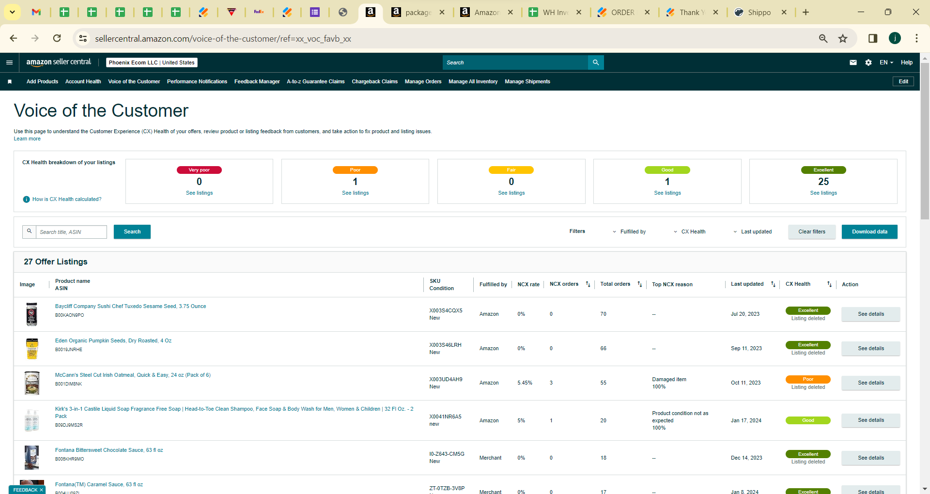Click the browser zoom magnifier icon

823,38
